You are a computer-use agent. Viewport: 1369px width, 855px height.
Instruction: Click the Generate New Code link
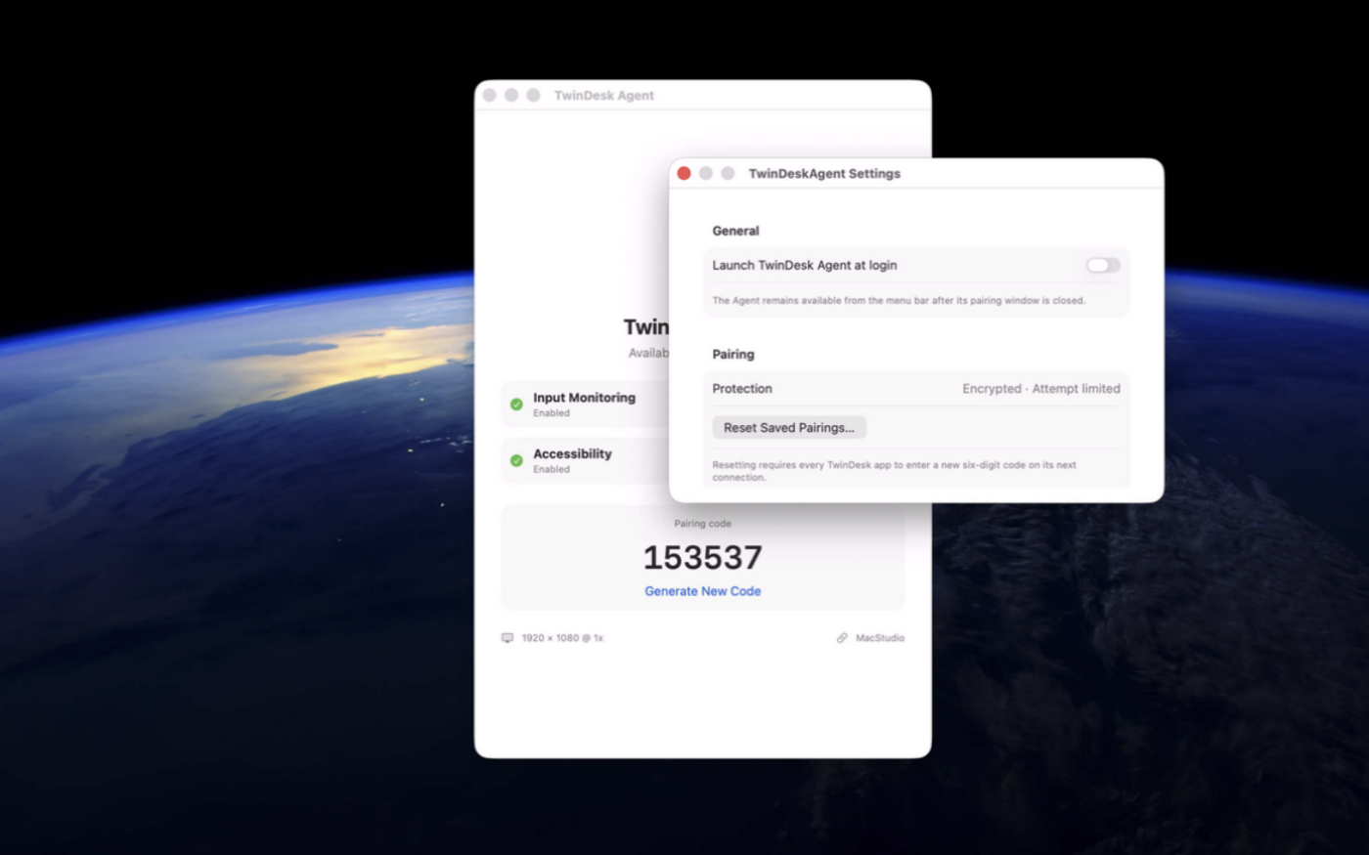click(702, 591)
